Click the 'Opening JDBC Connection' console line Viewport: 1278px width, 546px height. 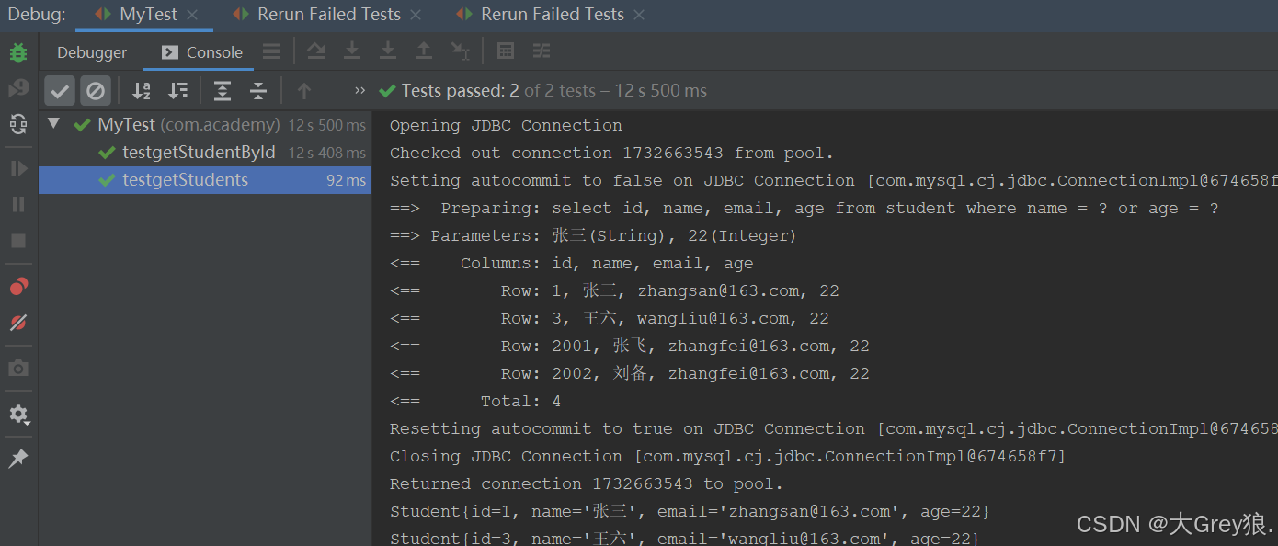click(x=506, y=126)
